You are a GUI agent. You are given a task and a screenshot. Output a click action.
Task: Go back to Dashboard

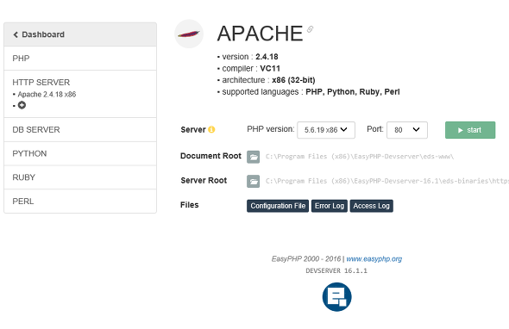point(80,34)
